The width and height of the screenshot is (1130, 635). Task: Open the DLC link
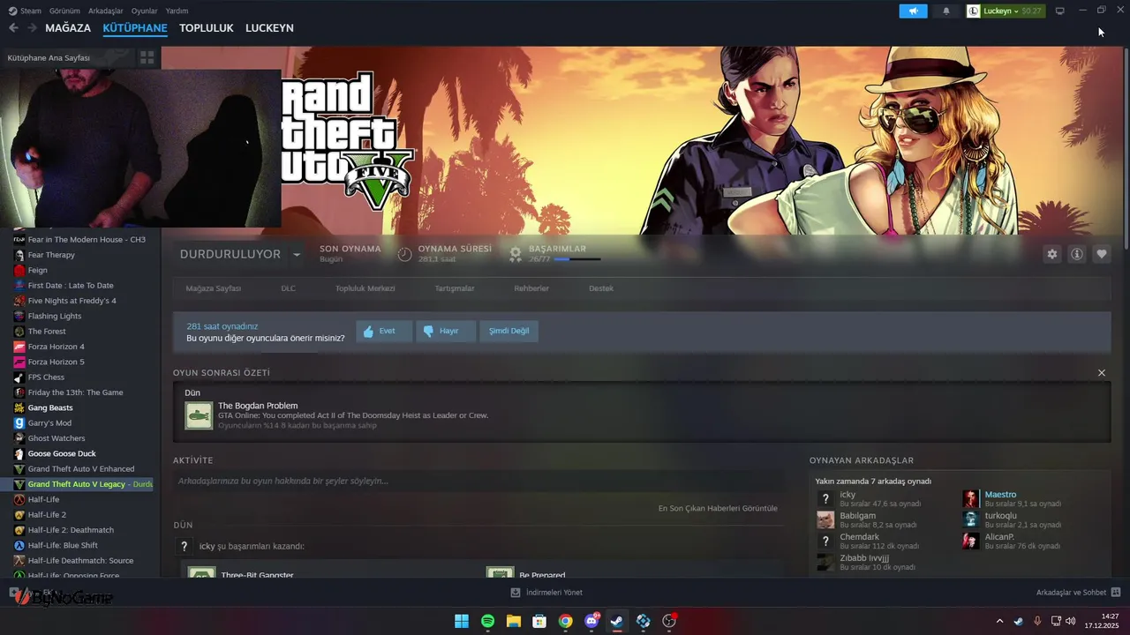(288, 288)
